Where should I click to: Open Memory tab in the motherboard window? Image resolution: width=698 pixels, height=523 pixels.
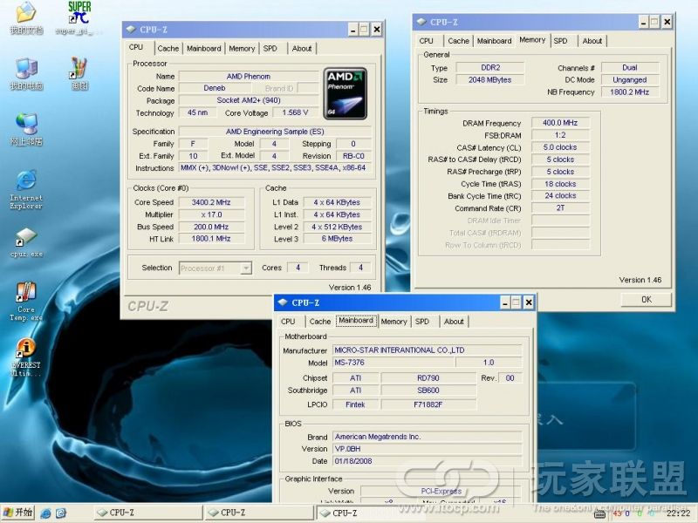pos(394,322)
